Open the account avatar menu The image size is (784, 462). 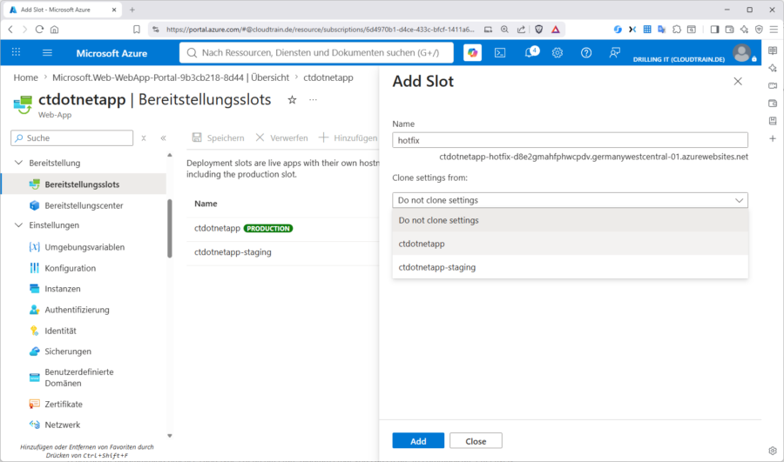(742, 53)
